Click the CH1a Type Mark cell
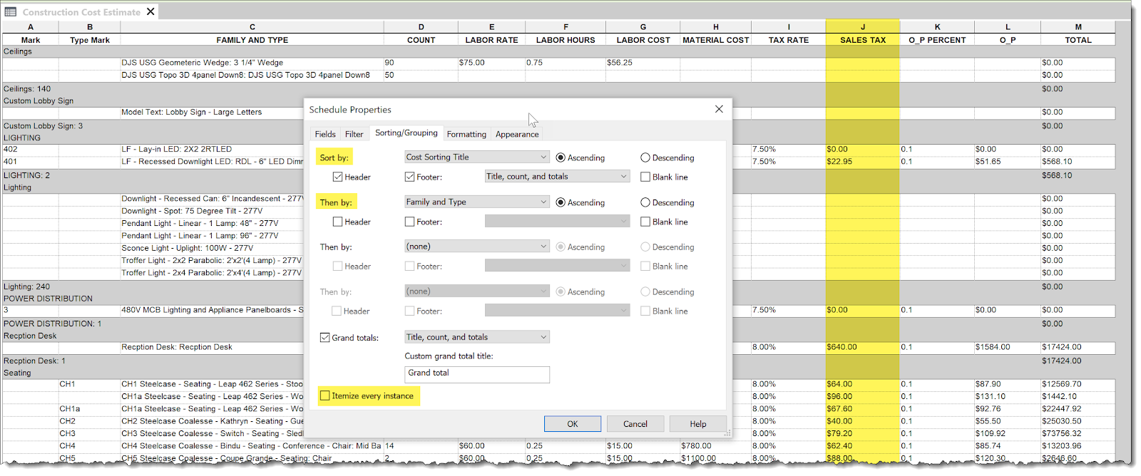The width and height of the screenshot is (1141, 476). tap(90, 409)
